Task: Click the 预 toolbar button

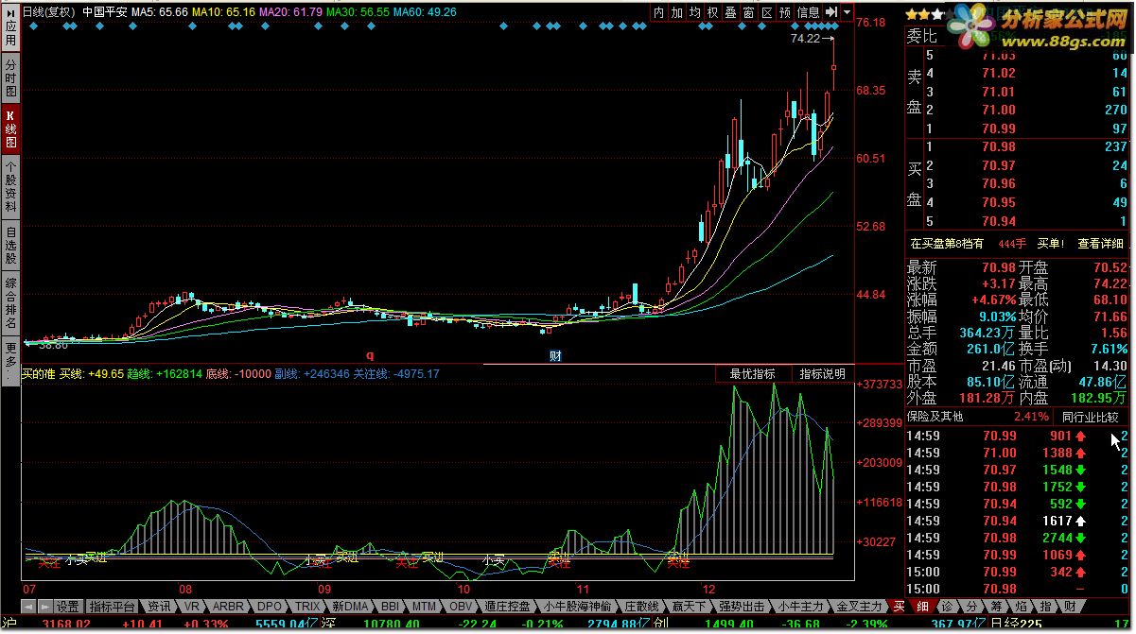Action: 785,12
